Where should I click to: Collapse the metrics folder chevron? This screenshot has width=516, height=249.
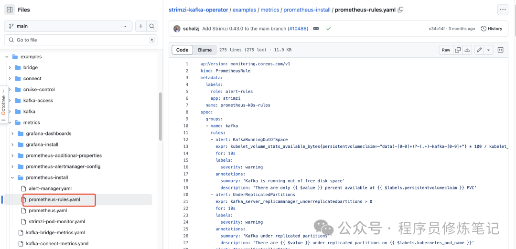coord(10,123)
